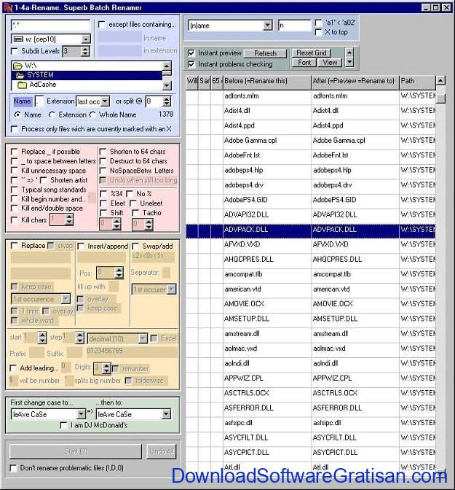This screenshot has height=490, width=455.
Task: Check the Insert/append checkbox
Action: pos(81,246)
